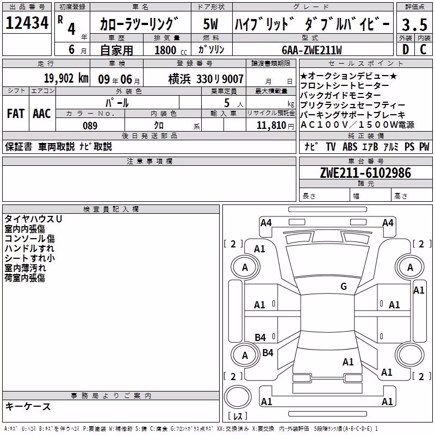The image size is (435, 435).
Task: Click the G mark on the windshield
Action: click(344, 287)
